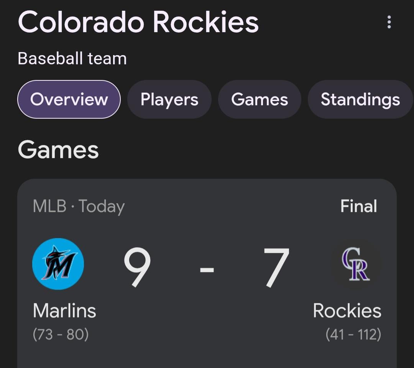Image resolution: width=414 pixels, height=368 pixels.
Task: Click the MLB · Today label
Action: (79, 207)
